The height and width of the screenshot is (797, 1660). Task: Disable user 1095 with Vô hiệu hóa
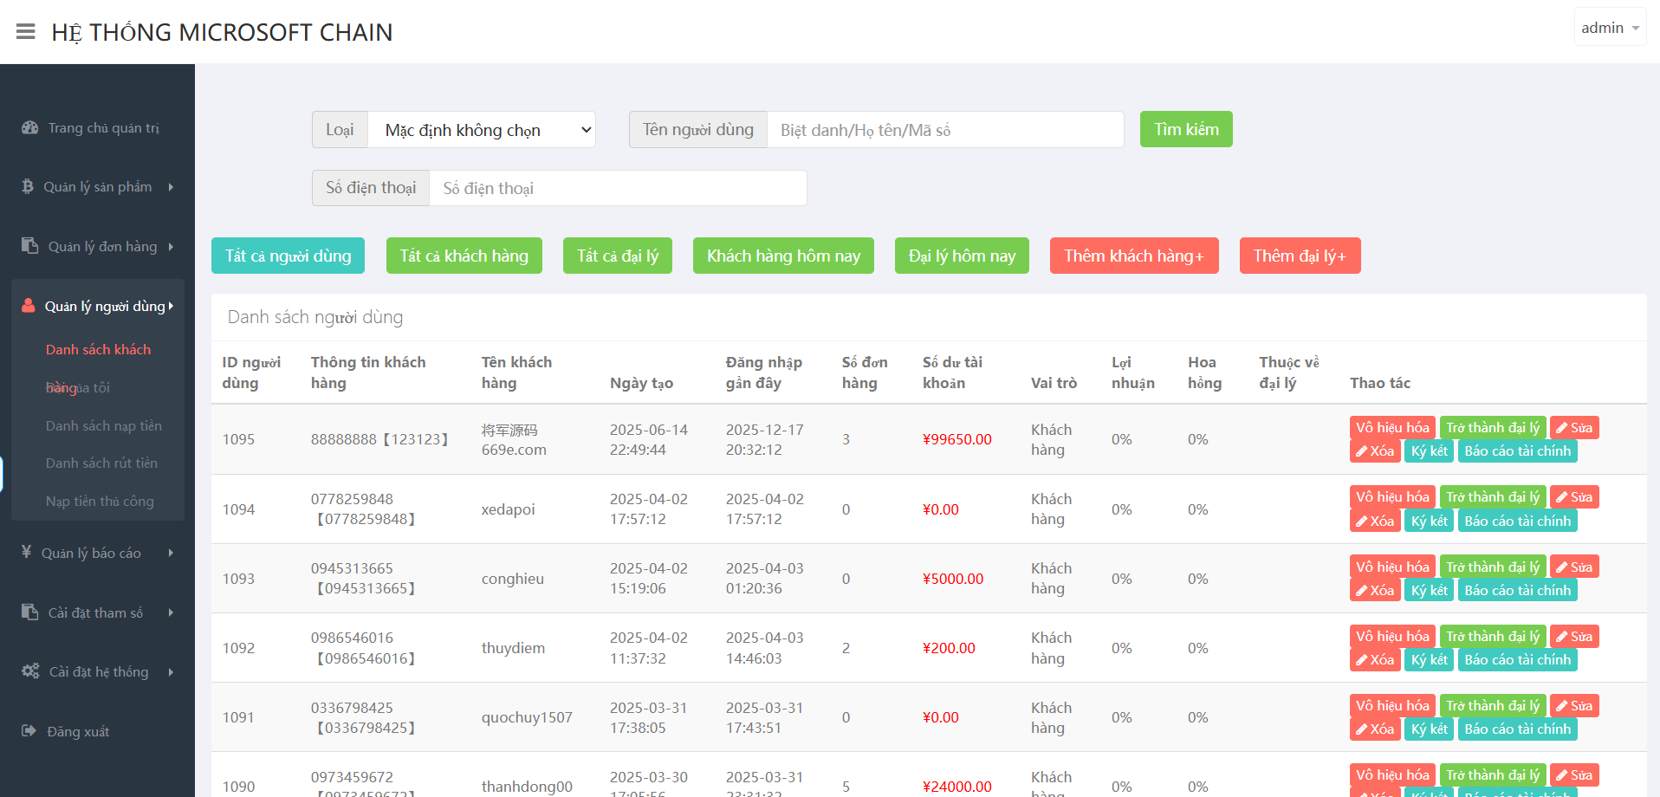[x=1391, y=428]
